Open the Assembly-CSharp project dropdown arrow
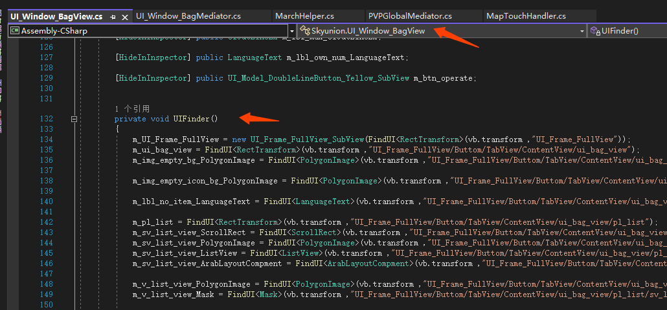 coord(291,30)
